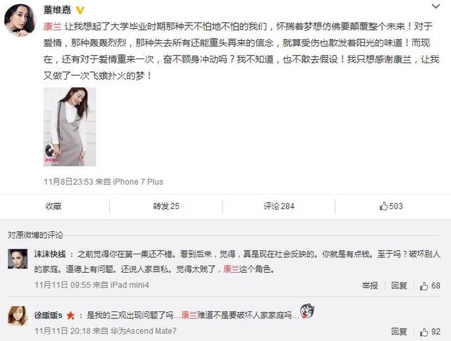
Task: Click the 沫沫快线 username
Action: 50,254
